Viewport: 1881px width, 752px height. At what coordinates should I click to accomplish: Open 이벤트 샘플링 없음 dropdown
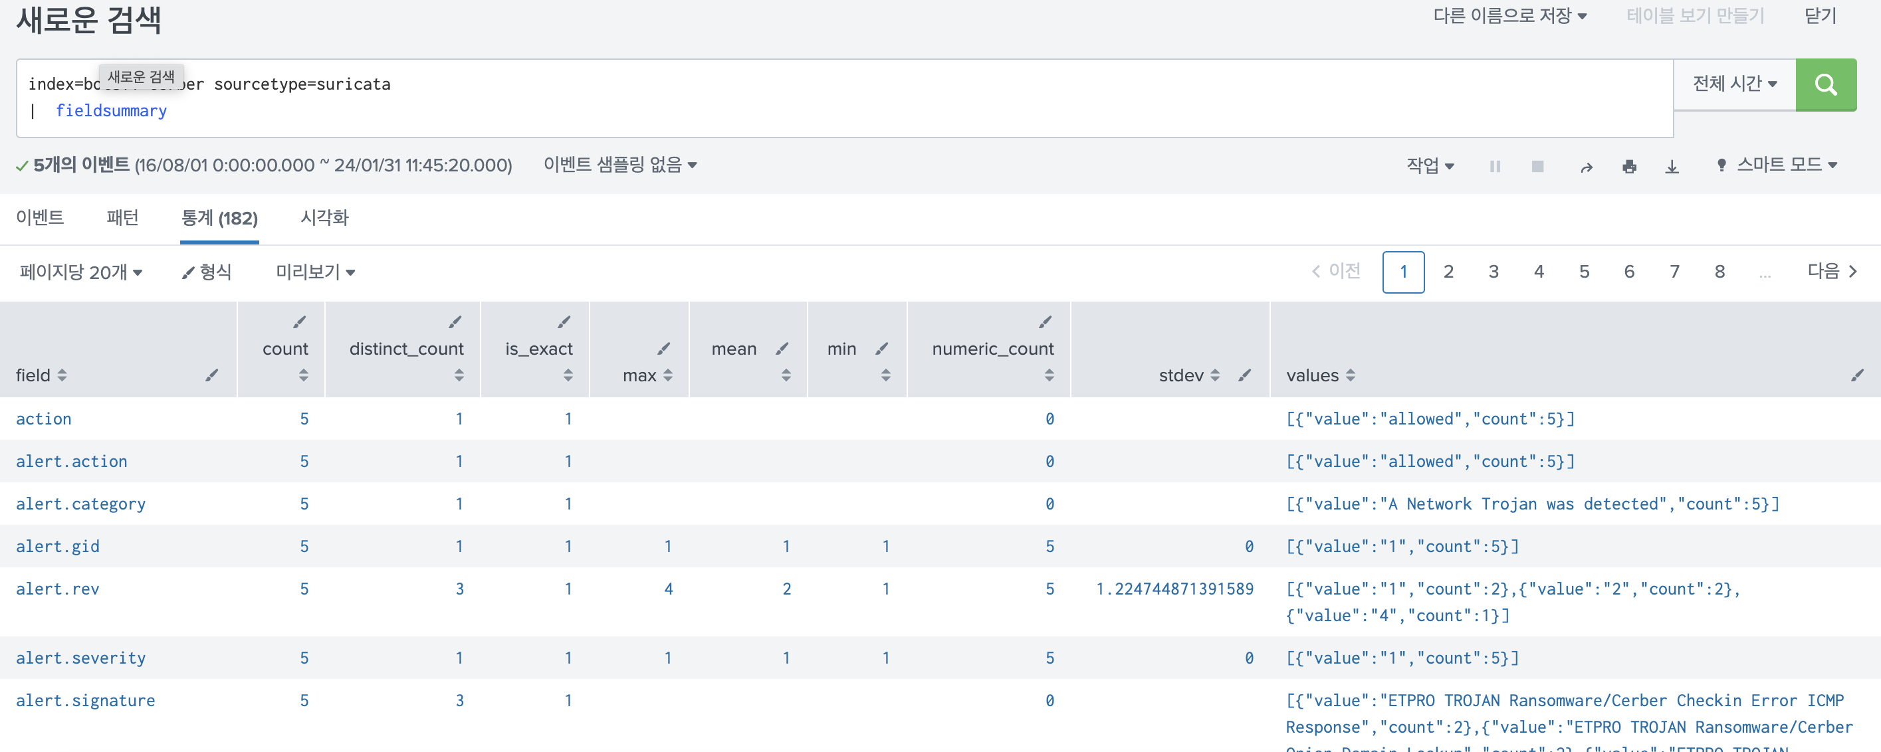tap(620, 165)
